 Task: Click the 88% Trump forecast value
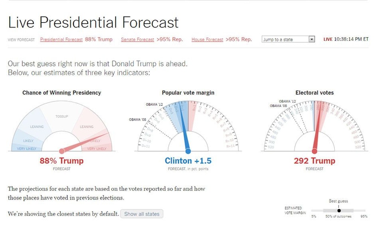[62, 161]
